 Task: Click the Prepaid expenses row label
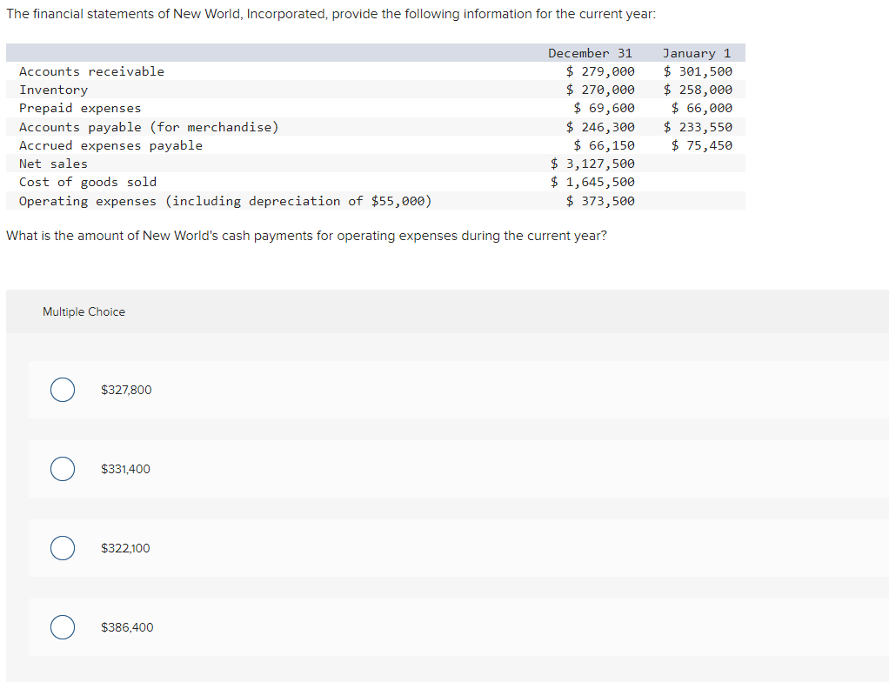[80, 109]
